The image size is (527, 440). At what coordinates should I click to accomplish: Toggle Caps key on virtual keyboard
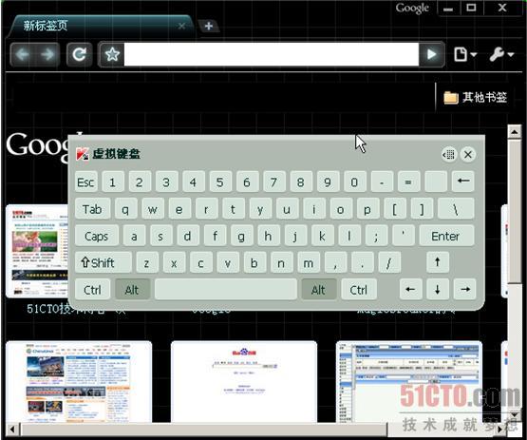click(97, 236)
